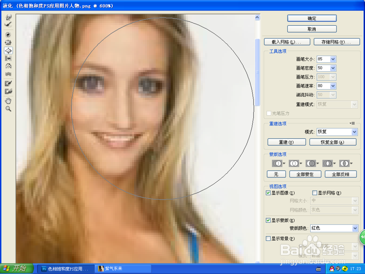Select the Hand tool
365x274 pixels.
coord(8,101)
